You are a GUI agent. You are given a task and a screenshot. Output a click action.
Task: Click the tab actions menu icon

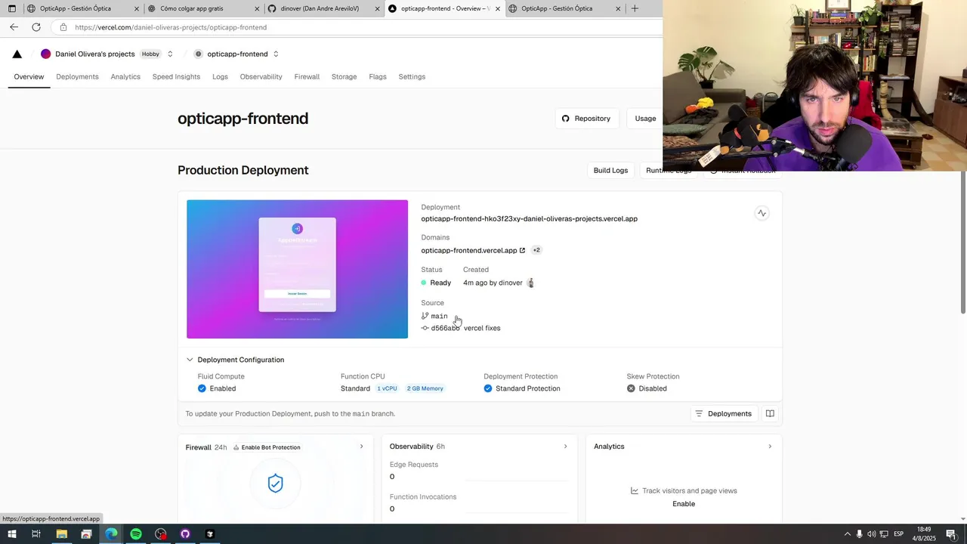(11, 8)
